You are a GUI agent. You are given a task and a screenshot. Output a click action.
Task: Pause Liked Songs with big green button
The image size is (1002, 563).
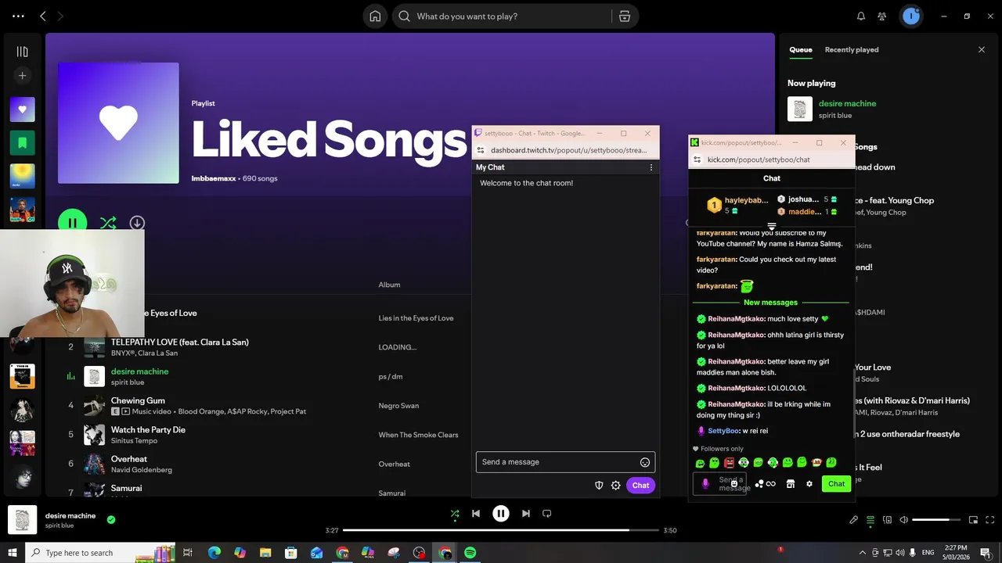point(73,223)
